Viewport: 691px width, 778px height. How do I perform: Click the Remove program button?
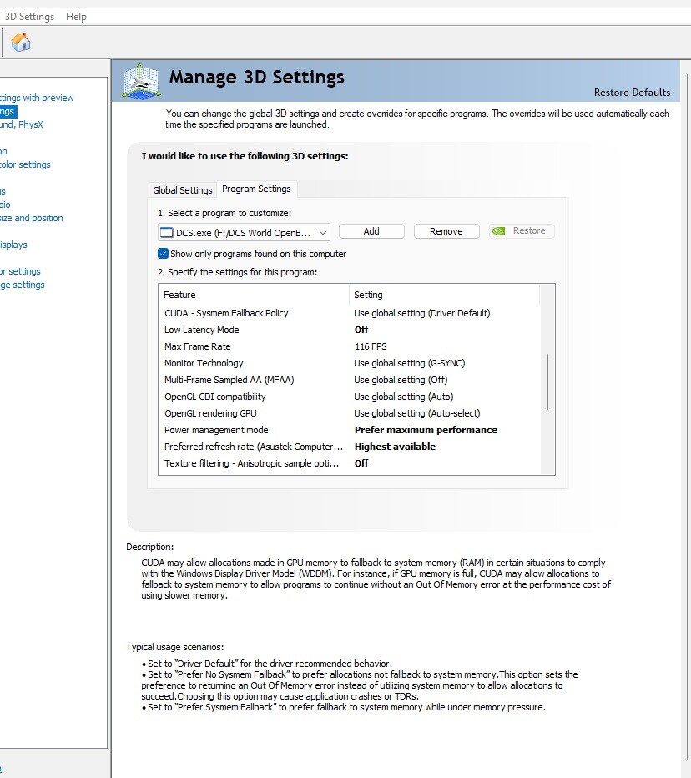[x=446, y=231]
